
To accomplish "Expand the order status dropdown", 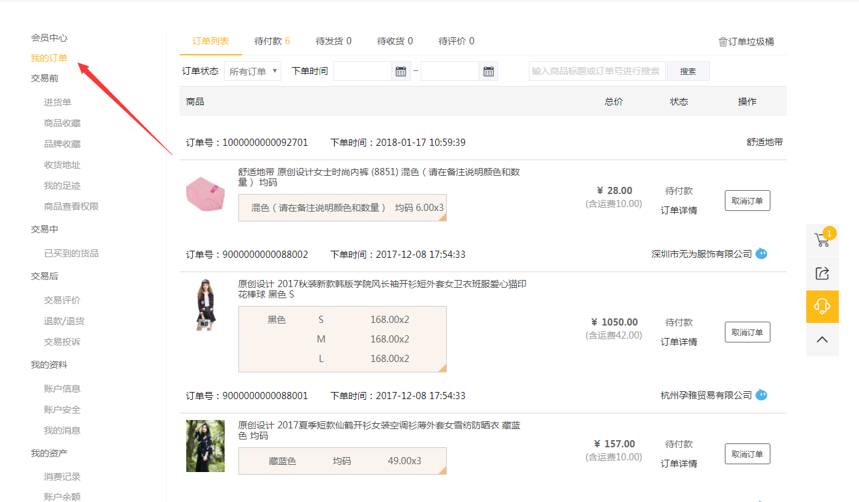I will pyautogui.click(x=253, y=72).
